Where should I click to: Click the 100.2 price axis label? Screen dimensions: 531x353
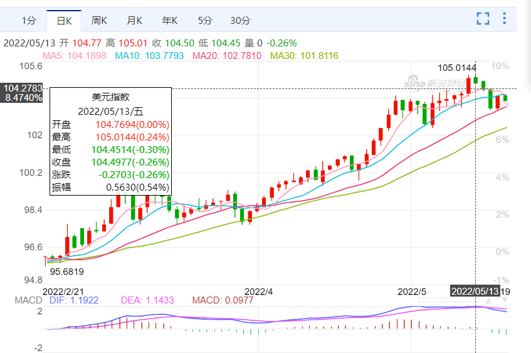point(31,173)
